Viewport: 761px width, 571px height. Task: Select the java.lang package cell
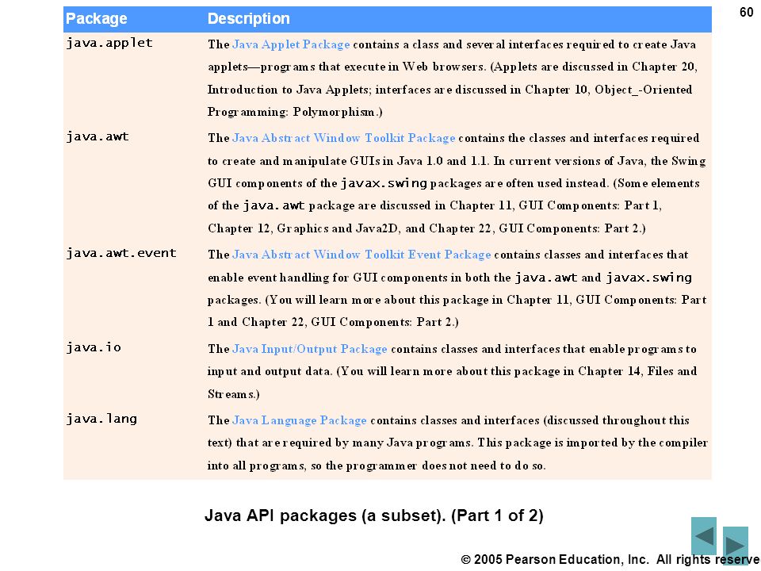click(101, 419)
